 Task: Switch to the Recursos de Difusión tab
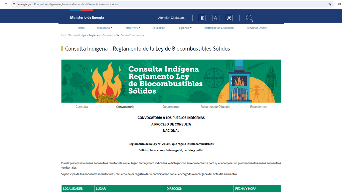[x=215, y=107]
